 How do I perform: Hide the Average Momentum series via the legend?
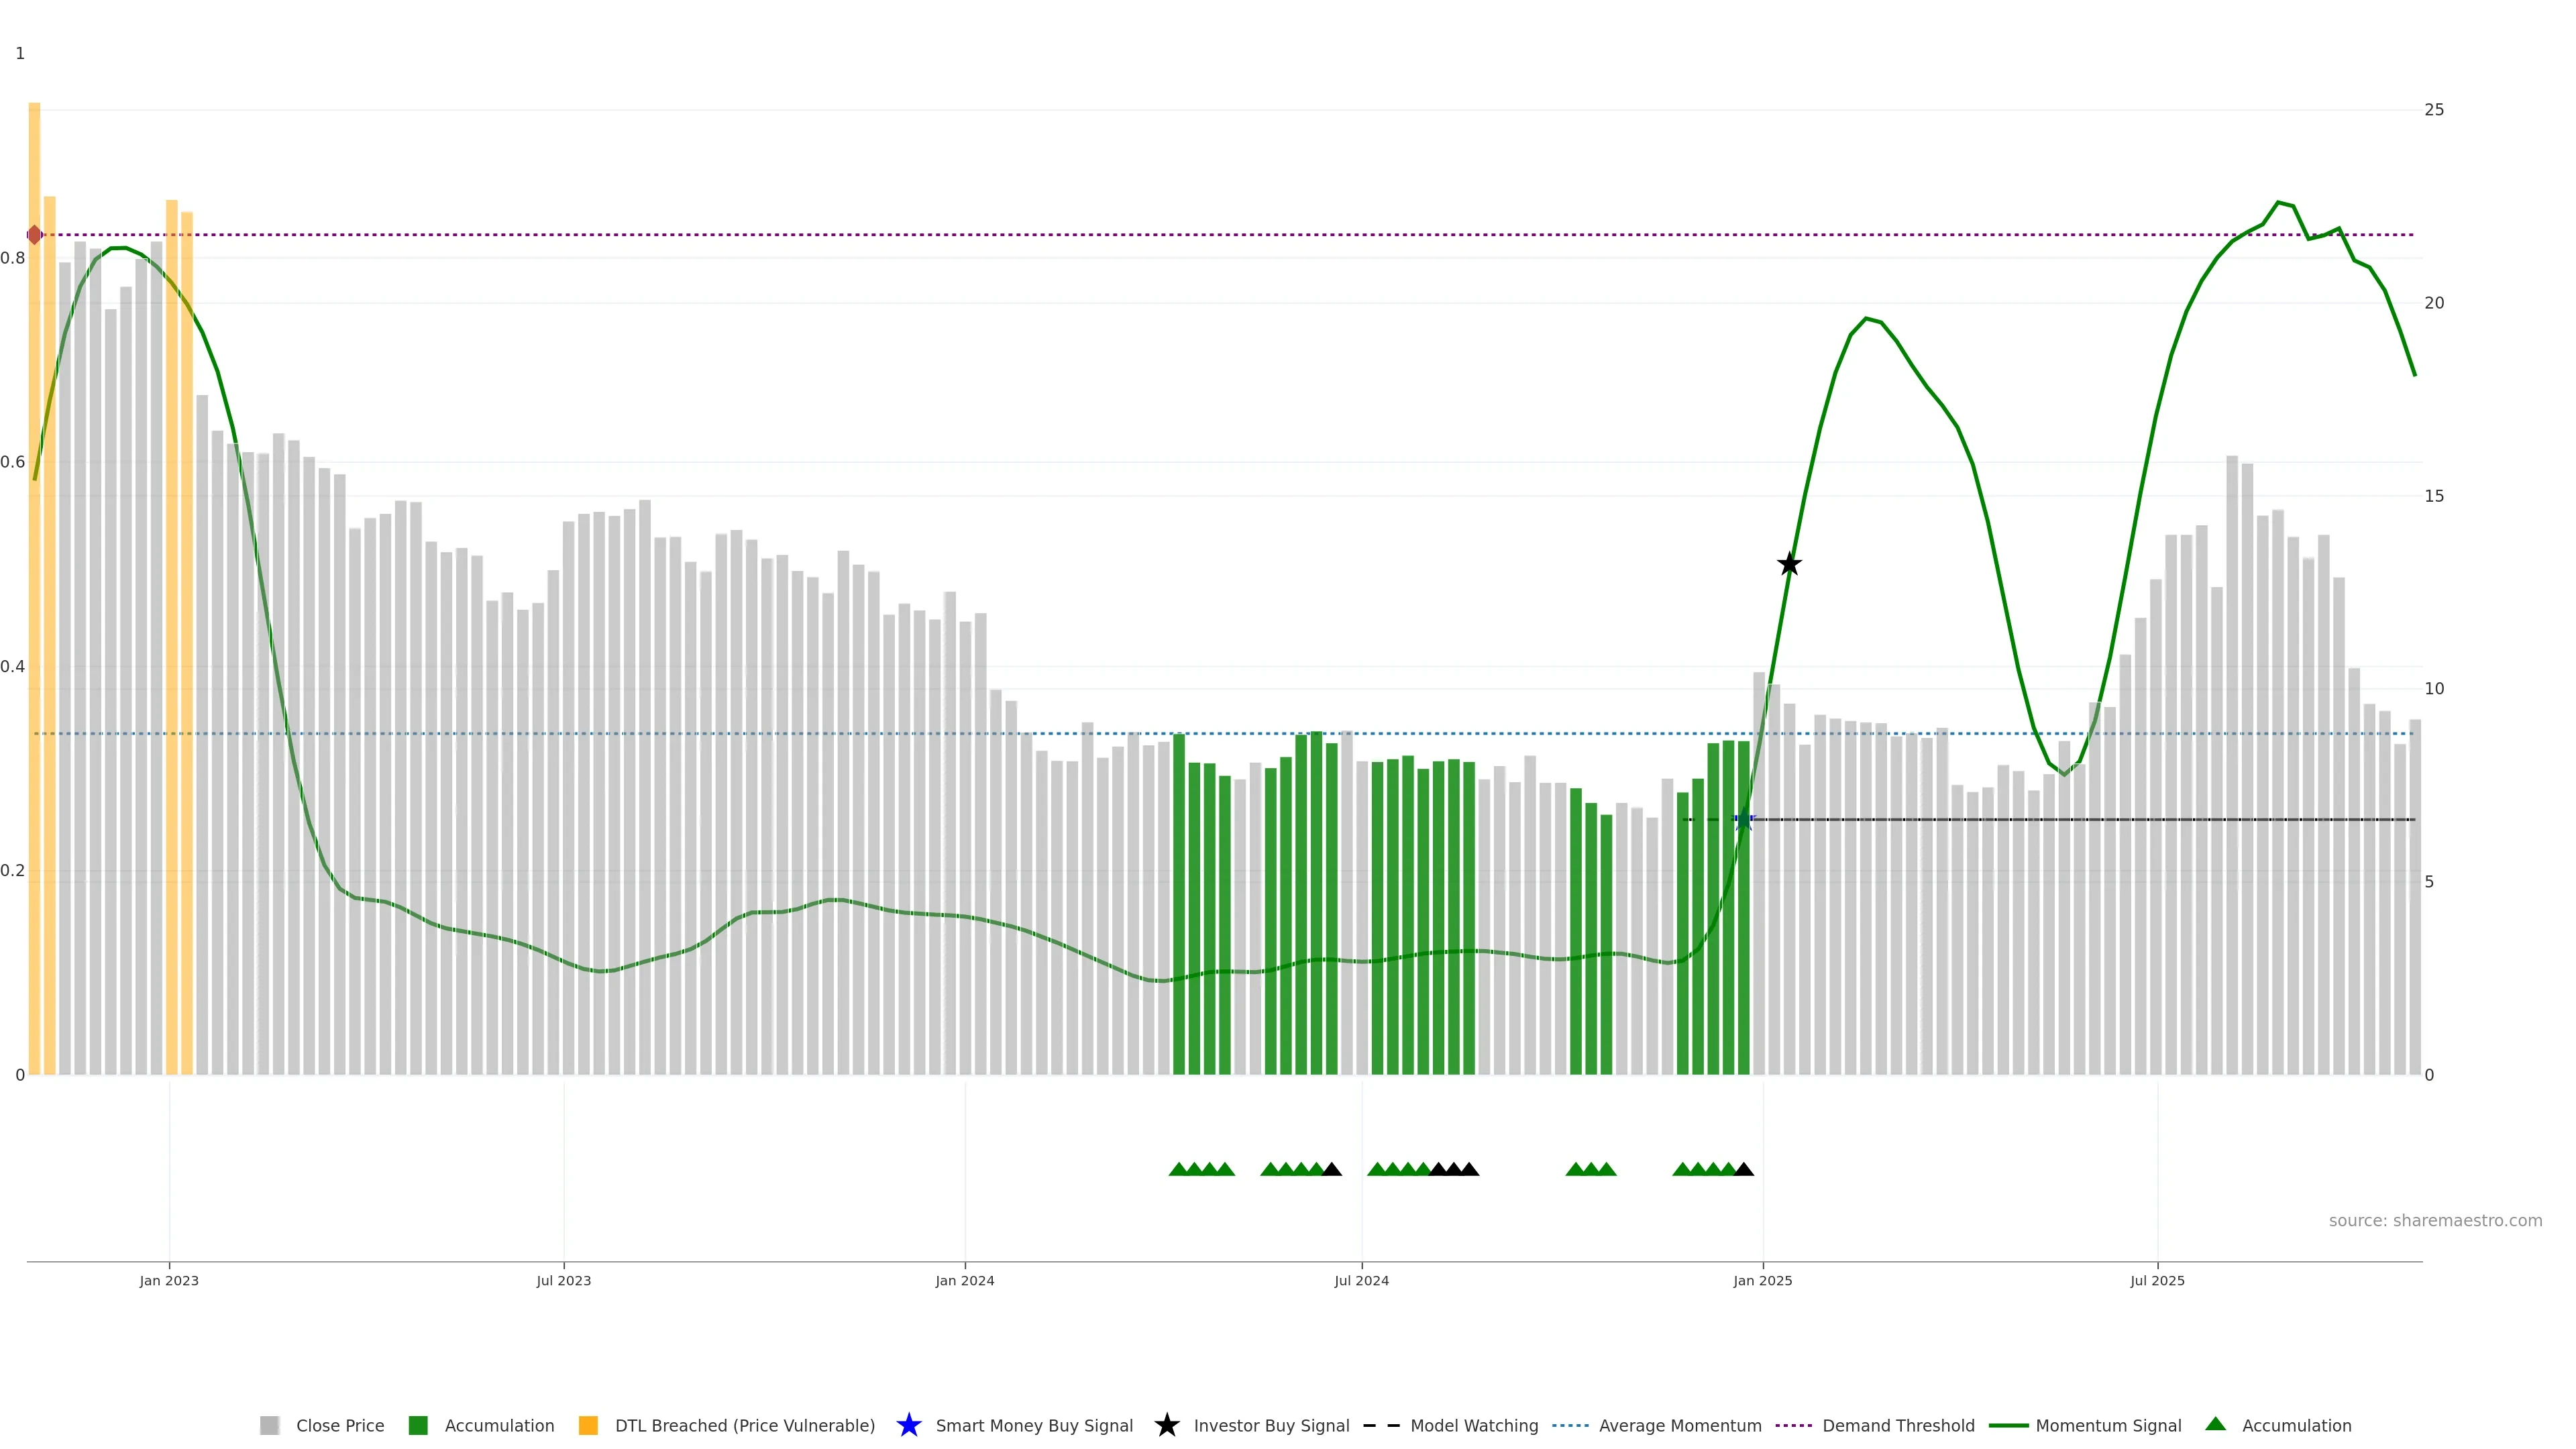point(1679,1425)
